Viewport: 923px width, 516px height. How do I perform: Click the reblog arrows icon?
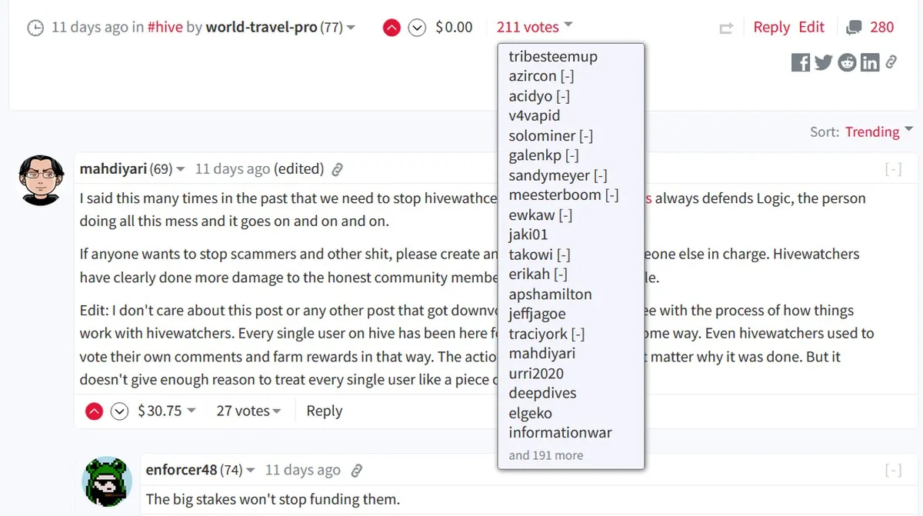[x=726, y=28]
